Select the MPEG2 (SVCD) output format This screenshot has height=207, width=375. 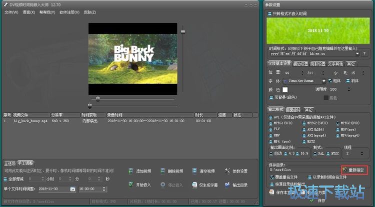[x=304, y=123]
